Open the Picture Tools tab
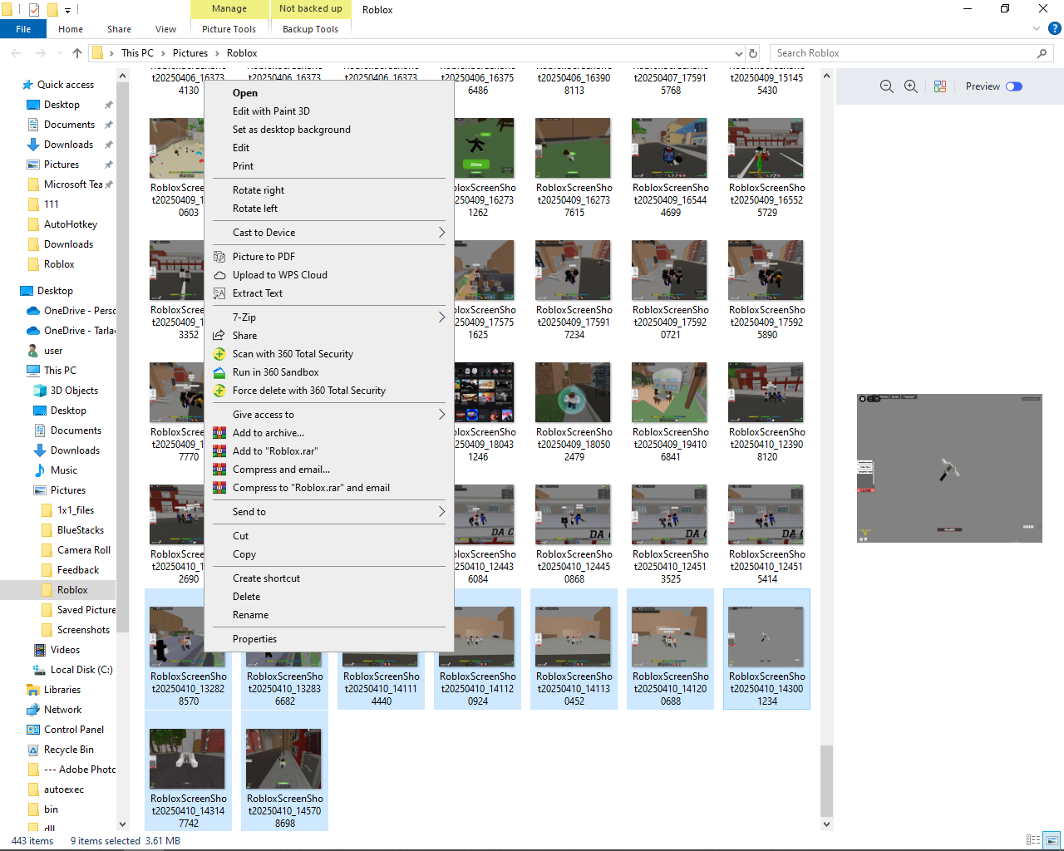This screenshot has width=1064, height=851. [x=229, y=29]
